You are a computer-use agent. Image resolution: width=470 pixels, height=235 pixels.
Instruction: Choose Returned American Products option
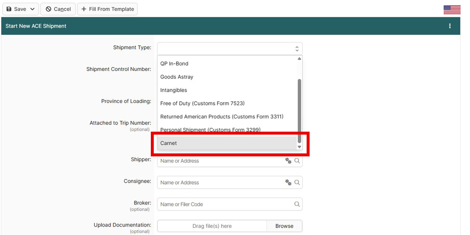(x=222, y=117)
